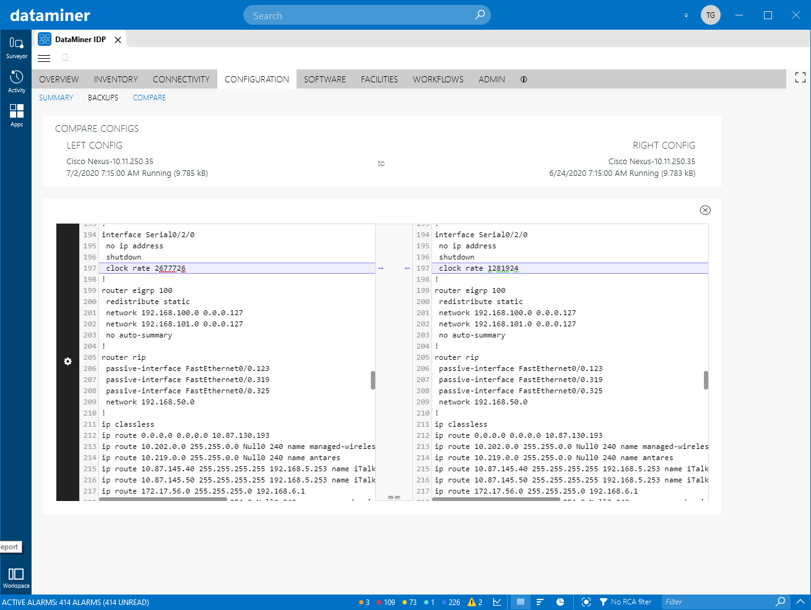Open the SUMMARY subtab
Screen dimensions: 811x610
pos(56,98)
